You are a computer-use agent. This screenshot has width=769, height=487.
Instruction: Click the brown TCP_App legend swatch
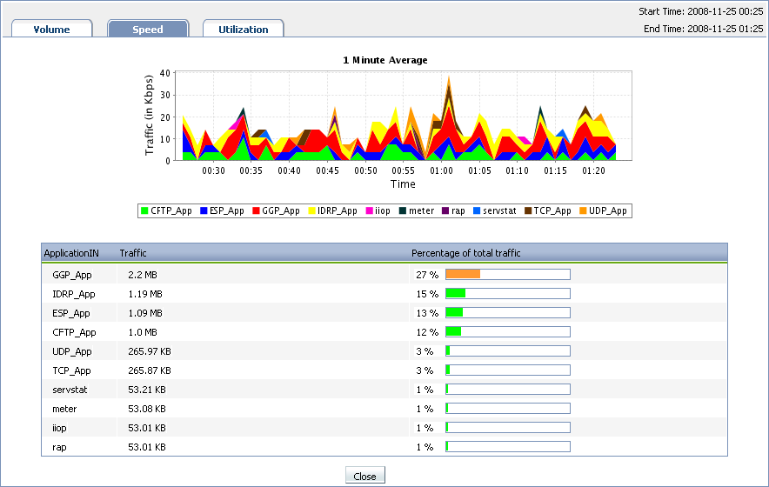(527, 211)
